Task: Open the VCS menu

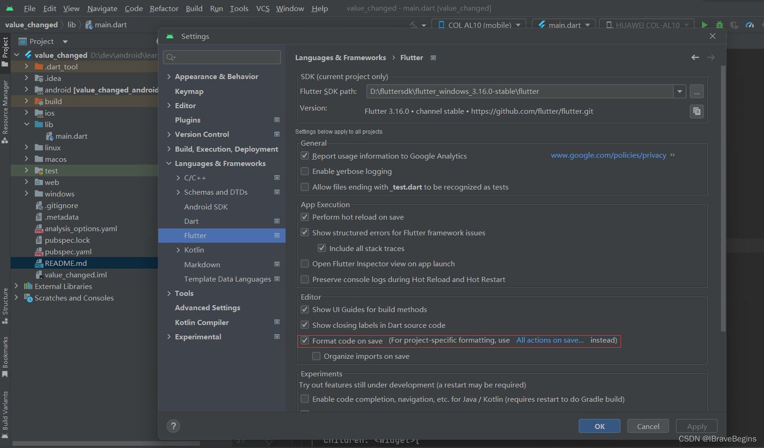Action: tap(263, 8)
